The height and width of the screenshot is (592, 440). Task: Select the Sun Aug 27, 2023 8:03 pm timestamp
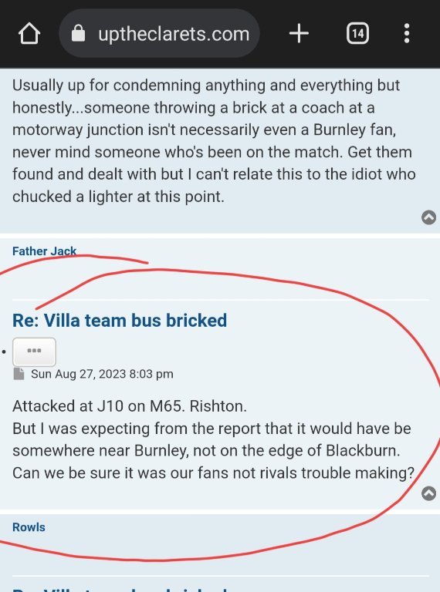102,374
